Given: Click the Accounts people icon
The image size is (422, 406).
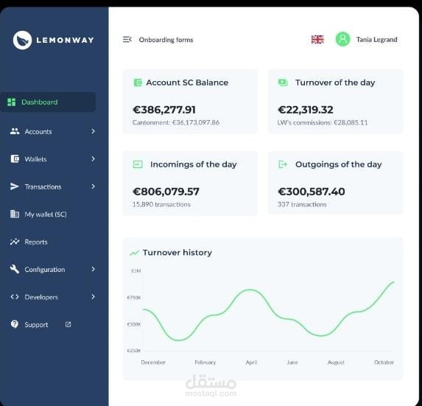Looking at the screenshot, I should [x=15, y=131].
